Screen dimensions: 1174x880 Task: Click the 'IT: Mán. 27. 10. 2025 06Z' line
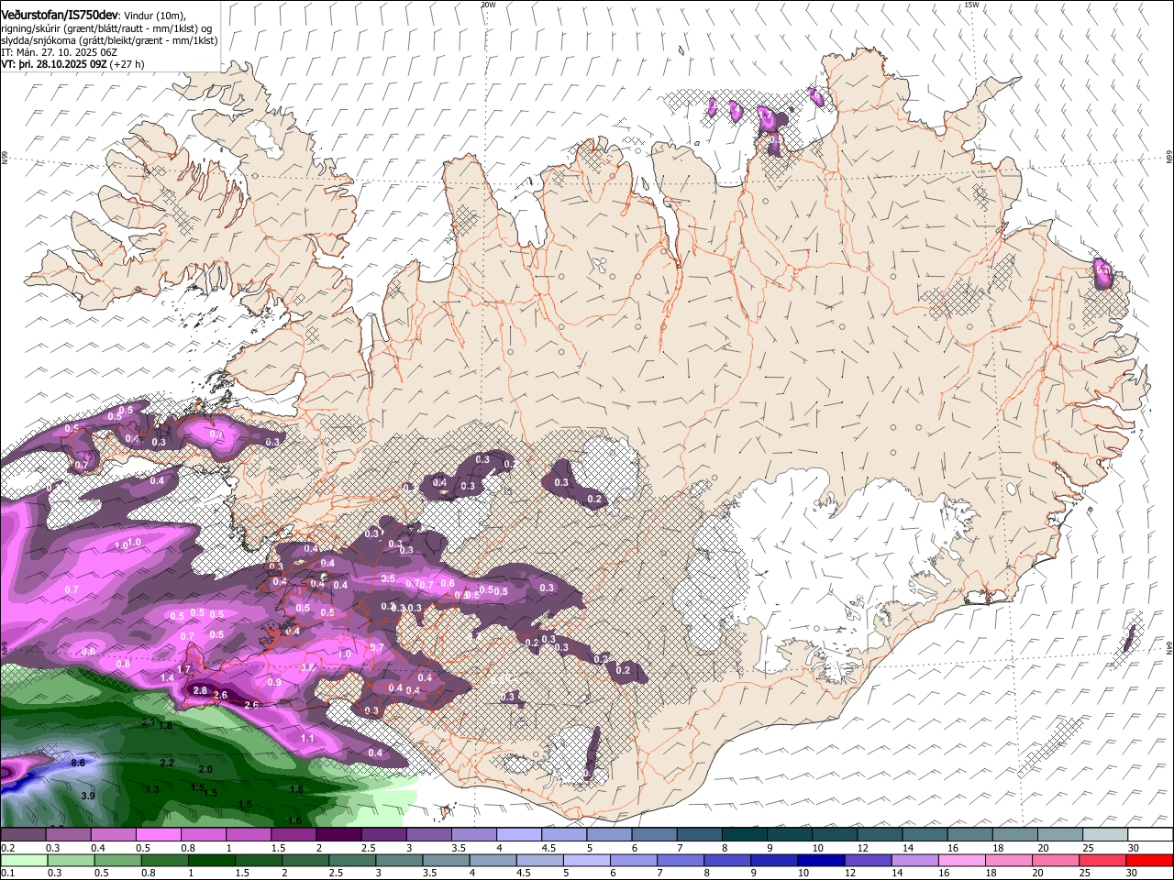[58, 52]
